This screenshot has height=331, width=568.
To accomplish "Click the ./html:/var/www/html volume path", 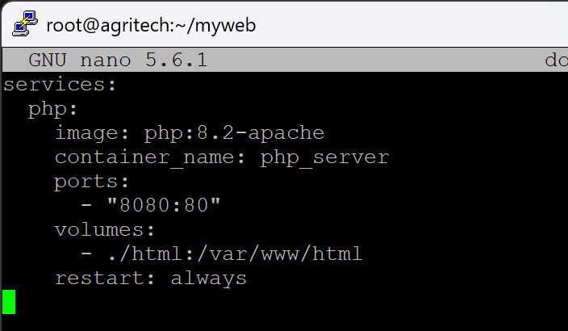I will (234, 254).
